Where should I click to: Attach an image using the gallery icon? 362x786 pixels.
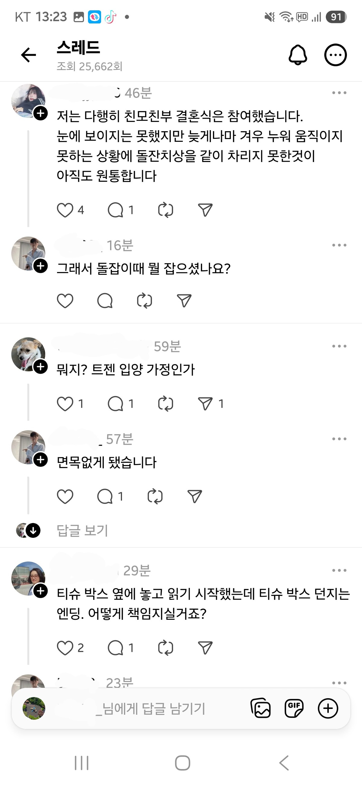pos(261,708)
